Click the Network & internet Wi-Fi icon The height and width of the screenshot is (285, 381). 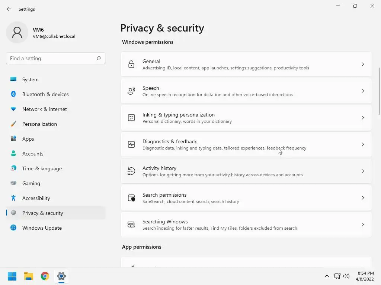[13, 109]
